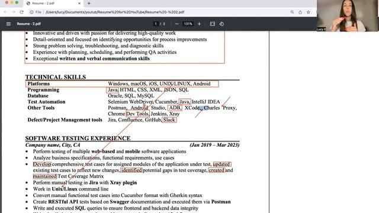Viewport: 379px width, 213px height.
Task: Zoom in with the plus button
Action: click(x=199, y=24)
